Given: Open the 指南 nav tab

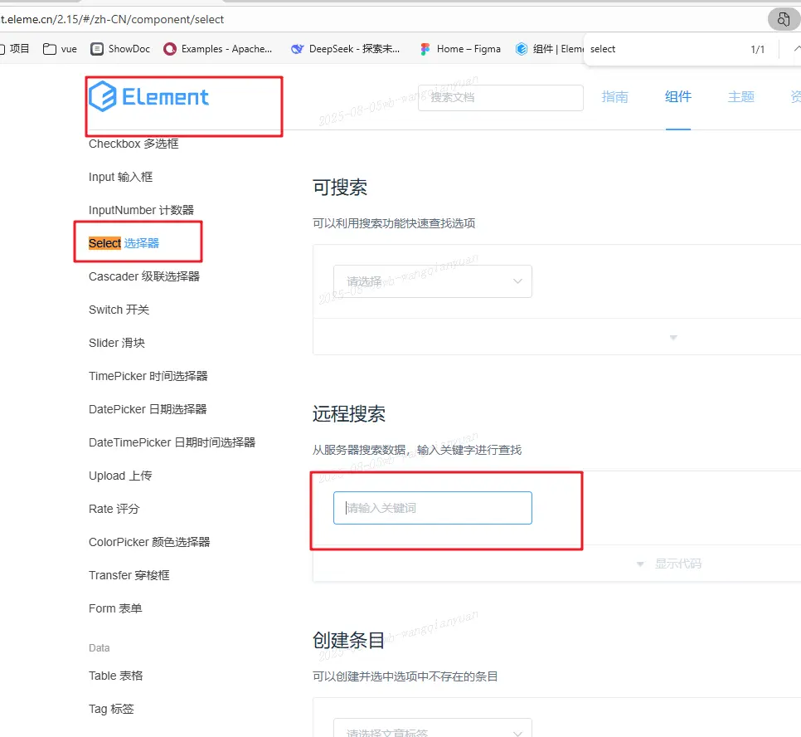Looking at the screenshot, I should 614,96.
